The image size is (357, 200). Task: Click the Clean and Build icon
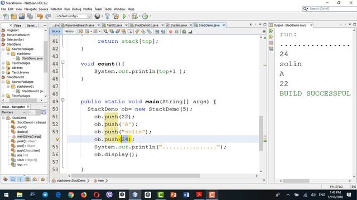coord(115,16)
